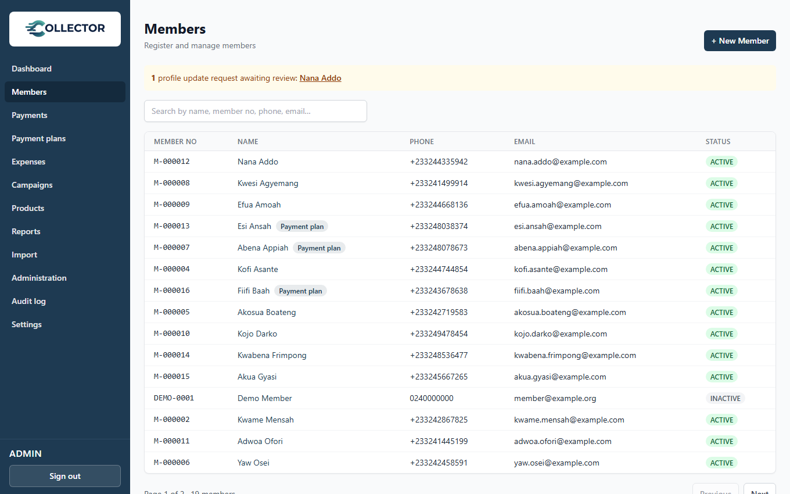This screenshot has height=494, width=790.
Task: Click member number M-000009
Action: click(x=172, y=205)
